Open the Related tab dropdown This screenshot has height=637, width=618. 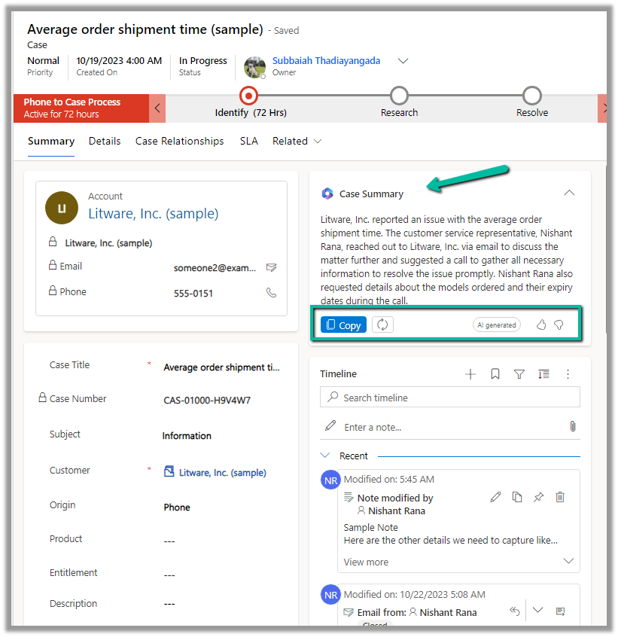pos(297,141)
